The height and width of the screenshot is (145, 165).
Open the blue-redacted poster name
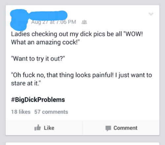[x=48, y=15]
